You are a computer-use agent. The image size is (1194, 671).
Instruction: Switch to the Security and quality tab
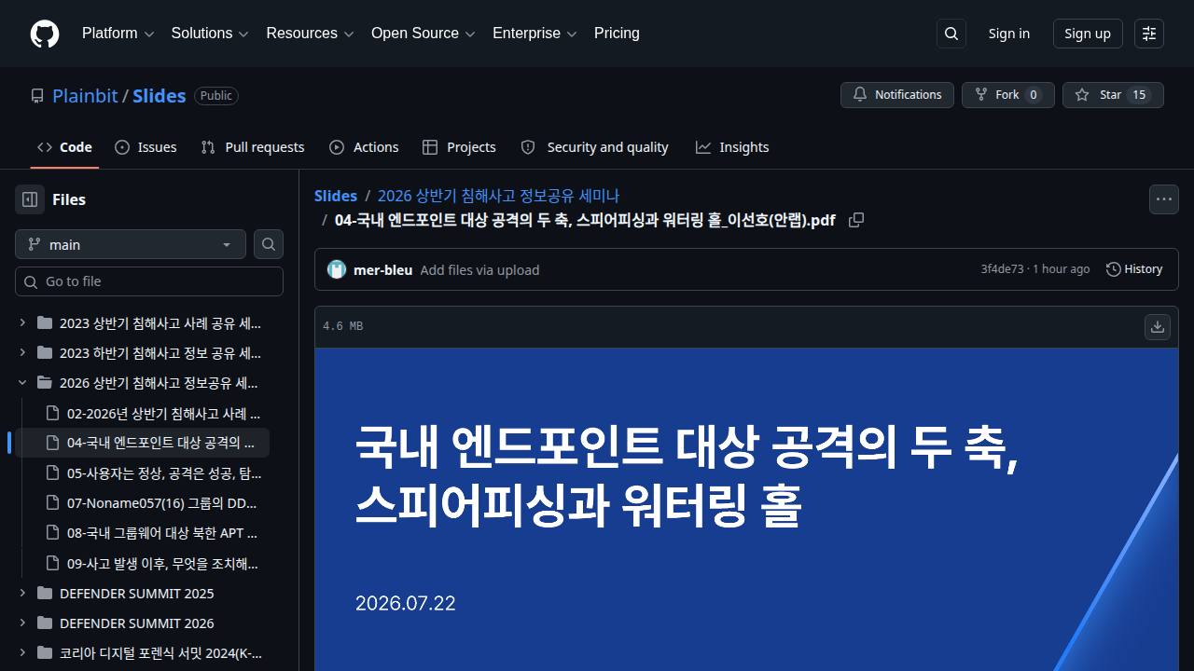point(594,147)
